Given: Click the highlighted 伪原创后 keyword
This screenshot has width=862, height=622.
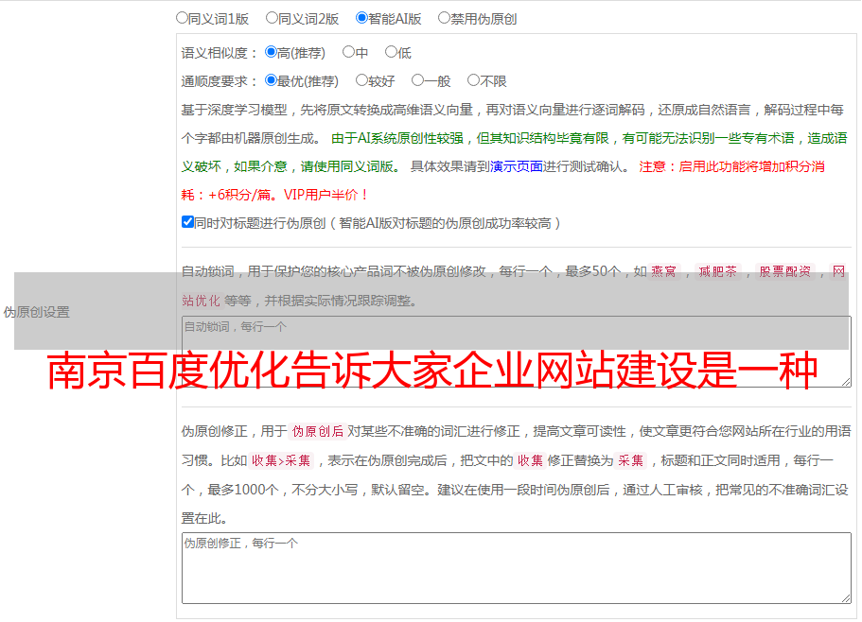Looking at the screenshot, I should pyautogui.click(x=318, y=431).
